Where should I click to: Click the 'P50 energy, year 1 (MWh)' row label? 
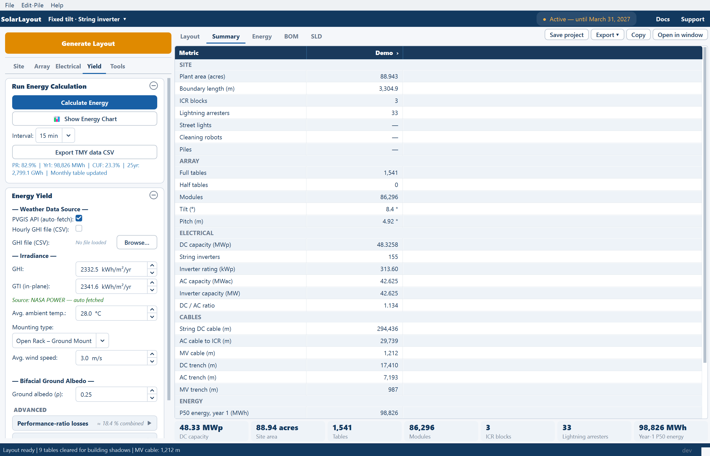(x=214, y=413)
